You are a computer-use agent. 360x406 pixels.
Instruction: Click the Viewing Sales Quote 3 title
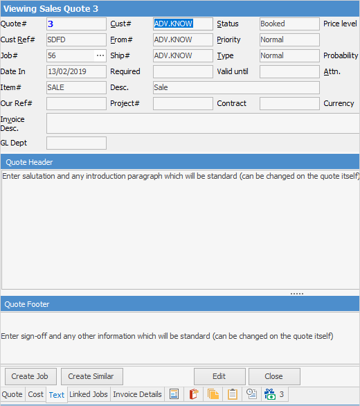click(51, 8)
